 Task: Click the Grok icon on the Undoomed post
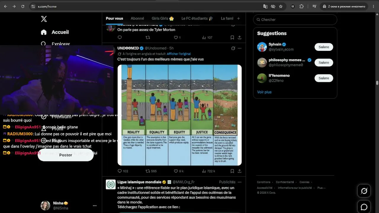[x=233, y=48]
